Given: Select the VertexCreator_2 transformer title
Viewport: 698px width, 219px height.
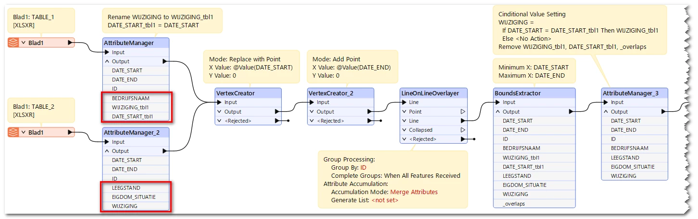Looking at the screenshot, I should (x=331, y=93).
